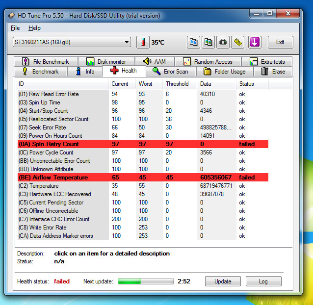Click the Log button

click(x=263, y=281)
